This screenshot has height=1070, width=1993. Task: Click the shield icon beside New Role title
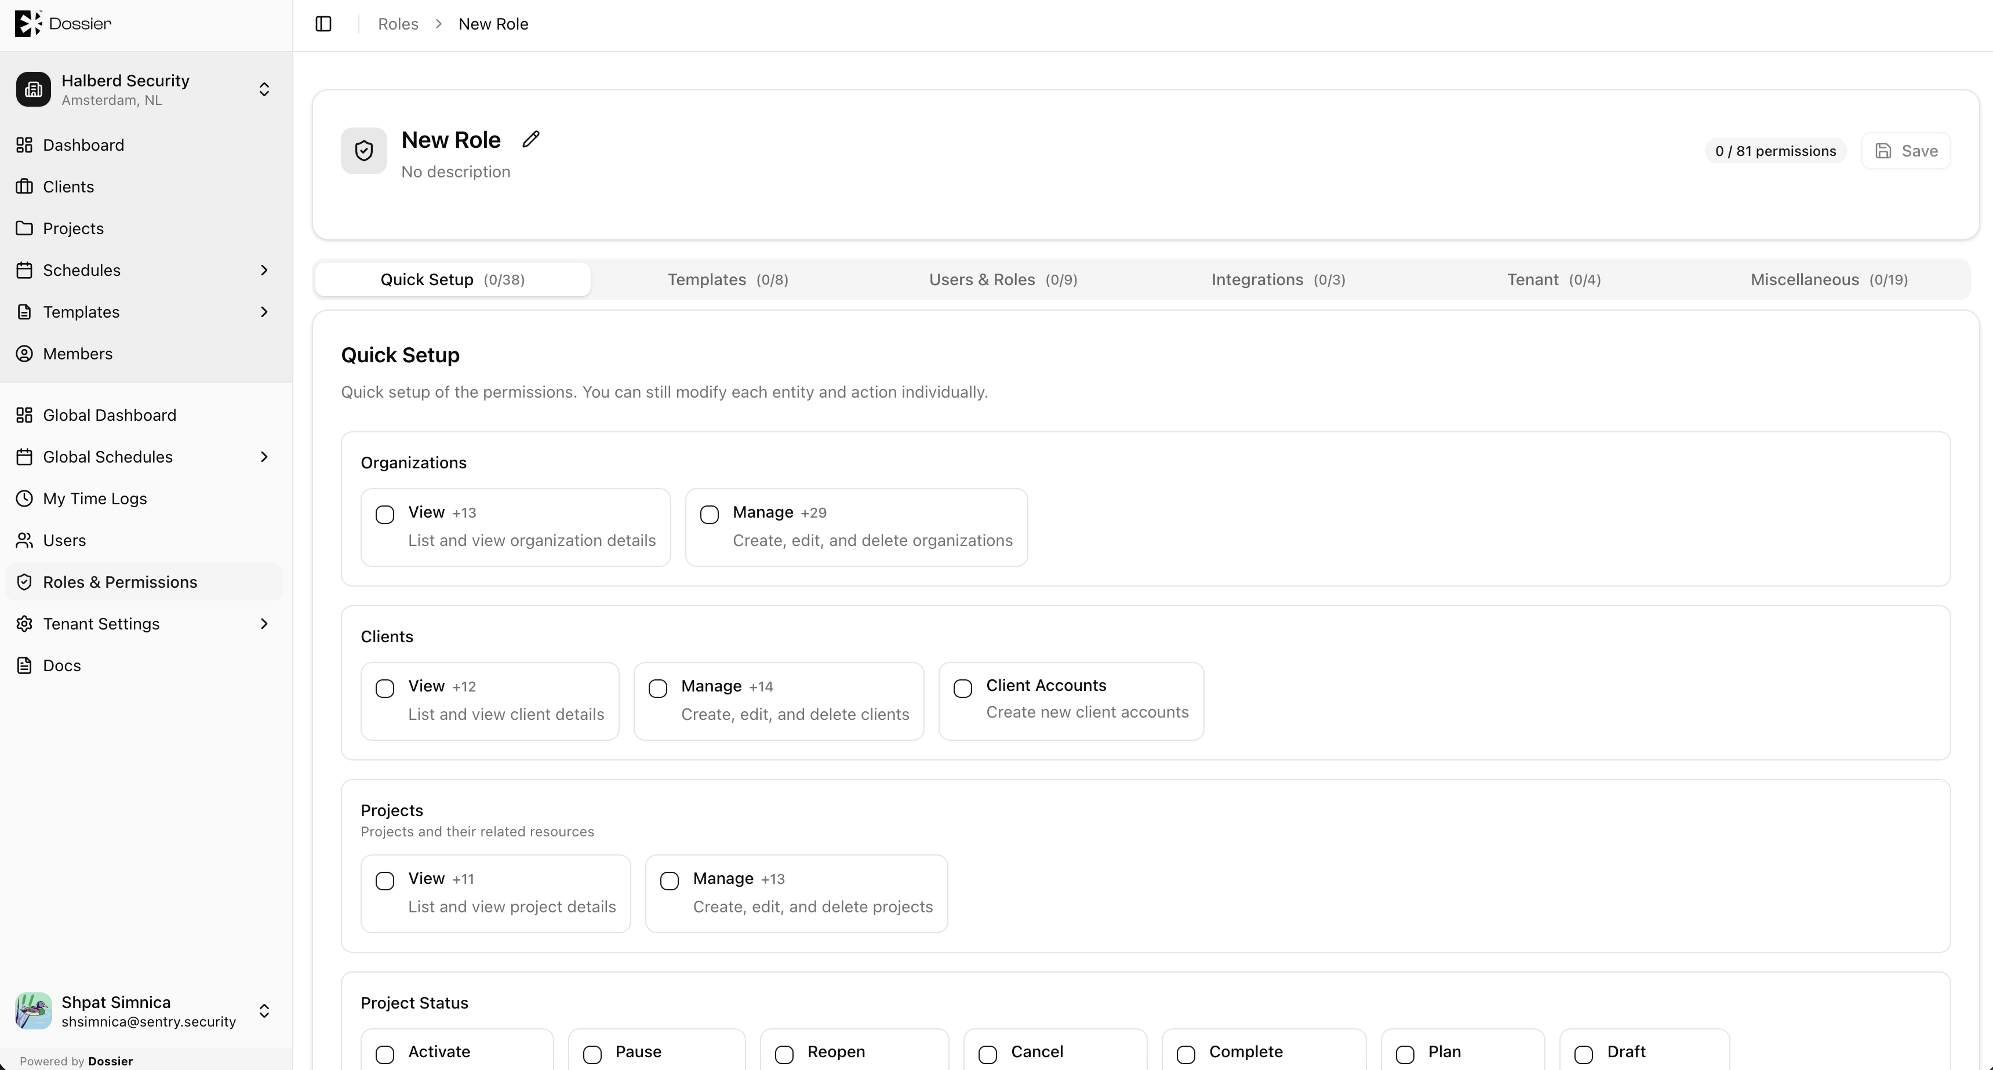363,150
